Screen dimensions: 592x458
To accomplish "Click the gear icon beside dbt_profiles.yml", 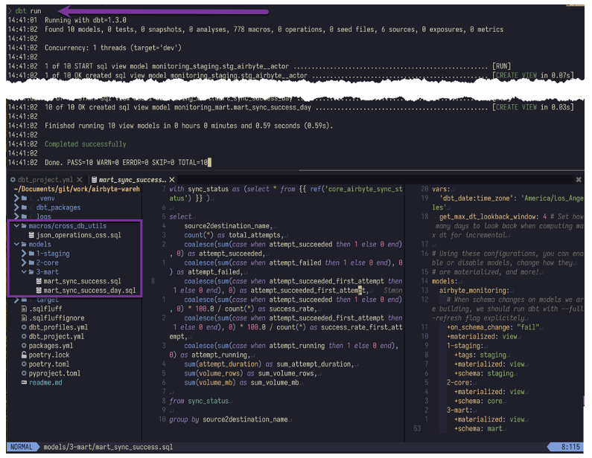I will coord(24,327).
